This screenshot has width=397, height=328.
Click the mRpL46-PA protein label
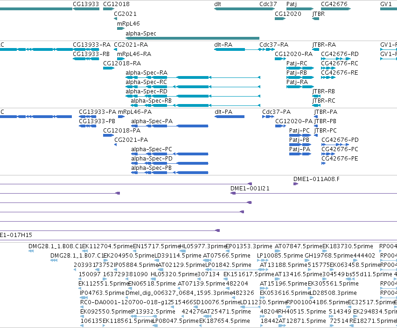135,112
